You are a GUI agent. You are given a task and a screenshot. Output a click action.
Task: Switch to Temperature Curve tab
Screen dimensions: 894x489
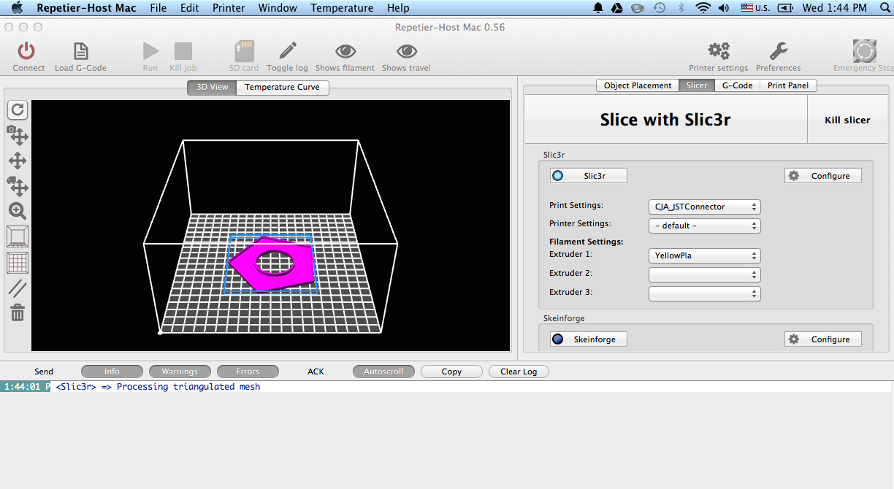pyautogui.click(x=283, y=87)
